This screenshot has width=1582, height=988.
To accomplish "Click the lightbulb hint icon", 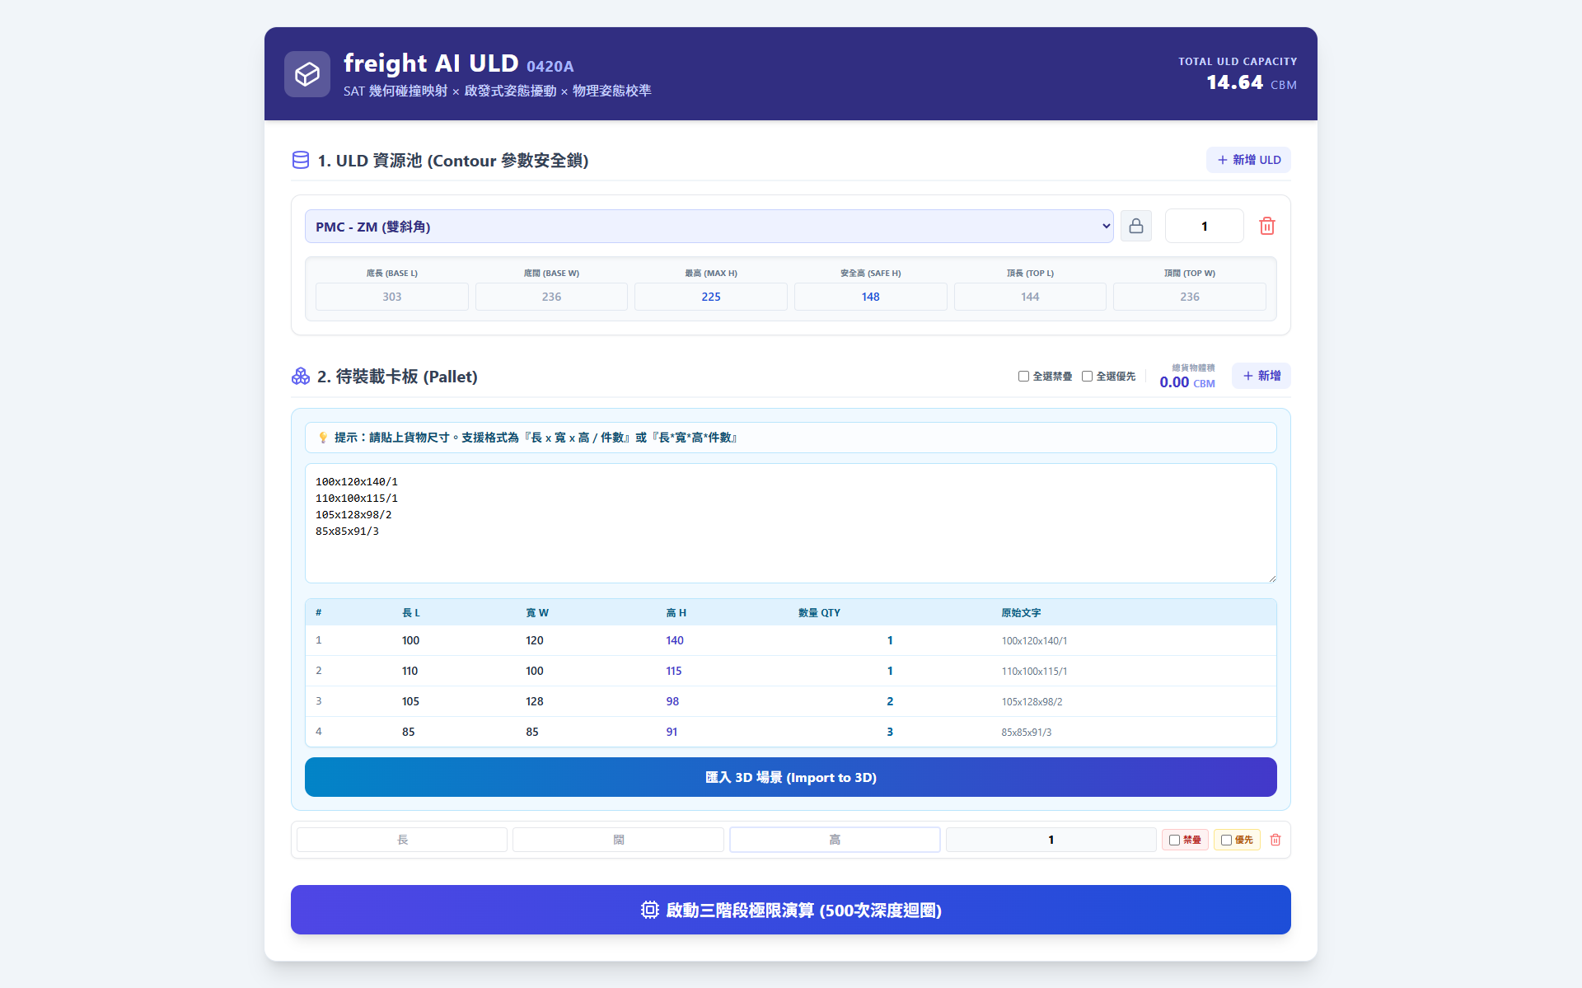I will (x=323, y=438).
